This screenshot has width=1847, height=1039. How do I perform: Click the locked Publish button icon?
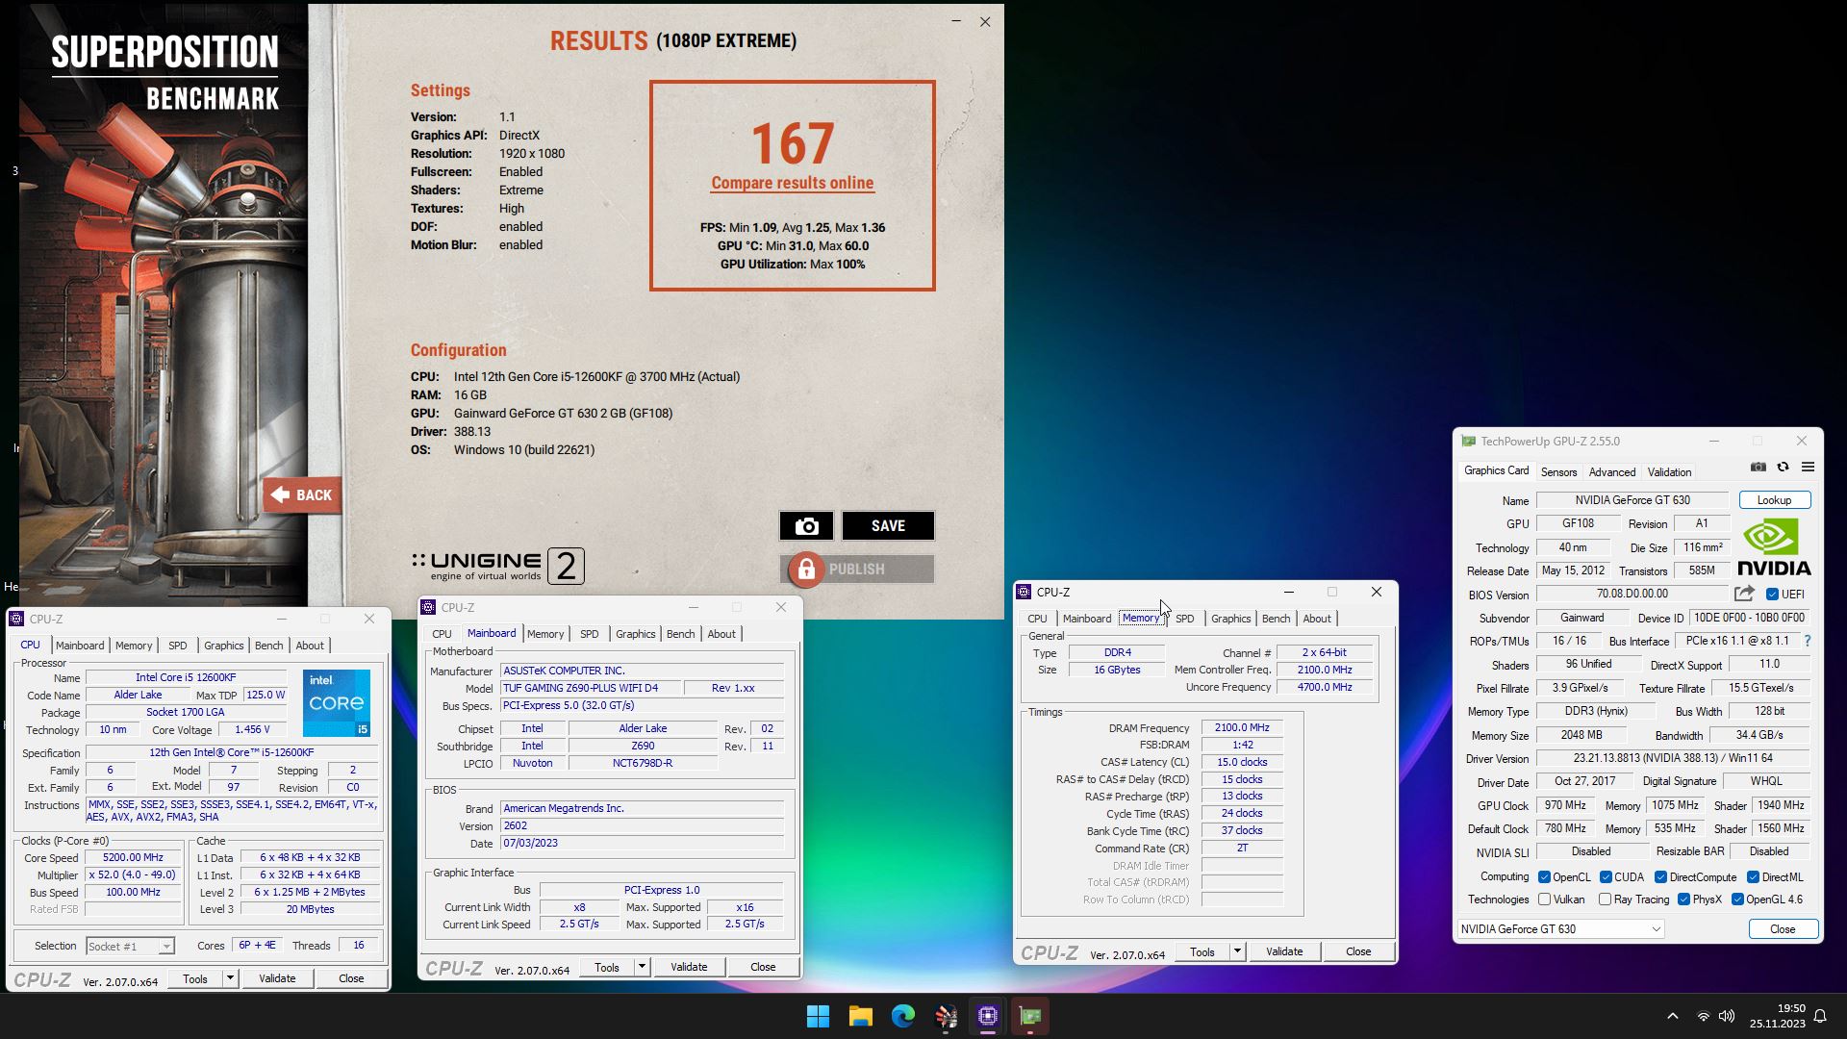pyautogui.click(x=806, y=570)
